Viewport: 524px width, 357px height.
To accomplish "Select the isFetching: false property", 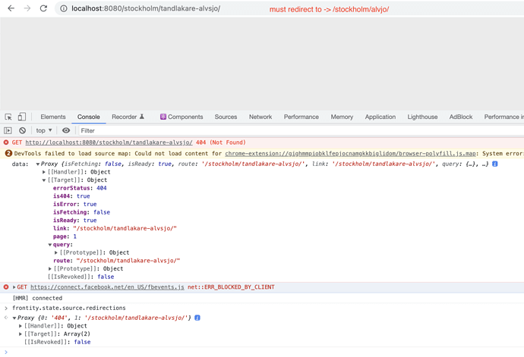I will (81, 212).
